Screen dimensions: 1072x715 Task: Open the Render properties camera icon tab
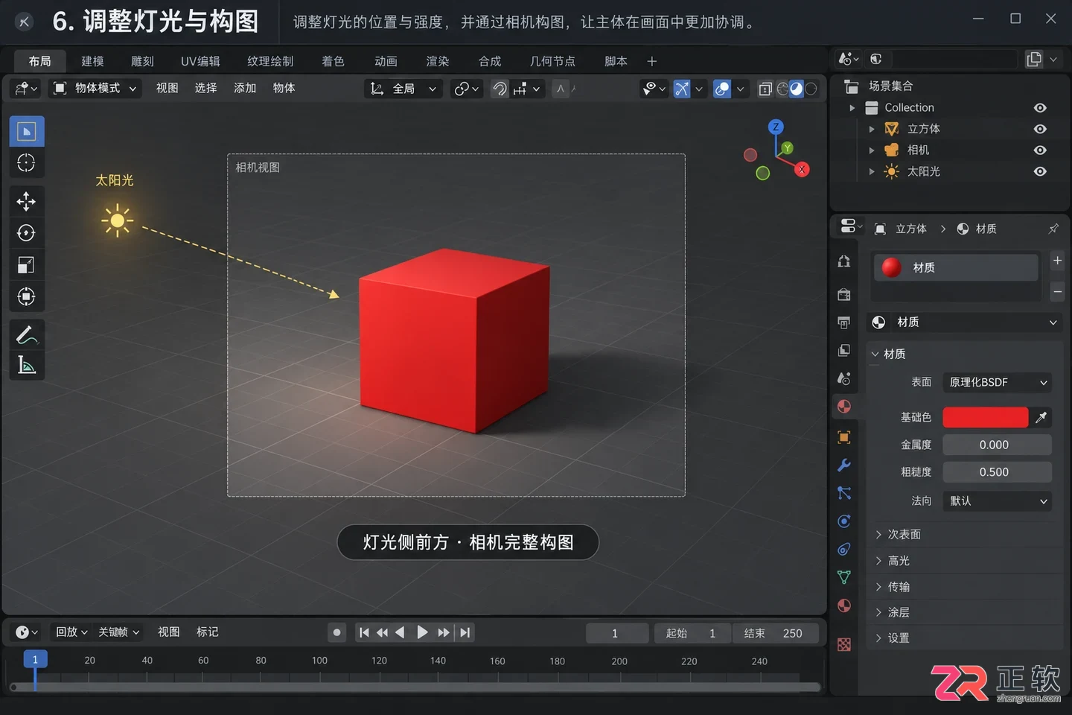click(x=844, y=294)
